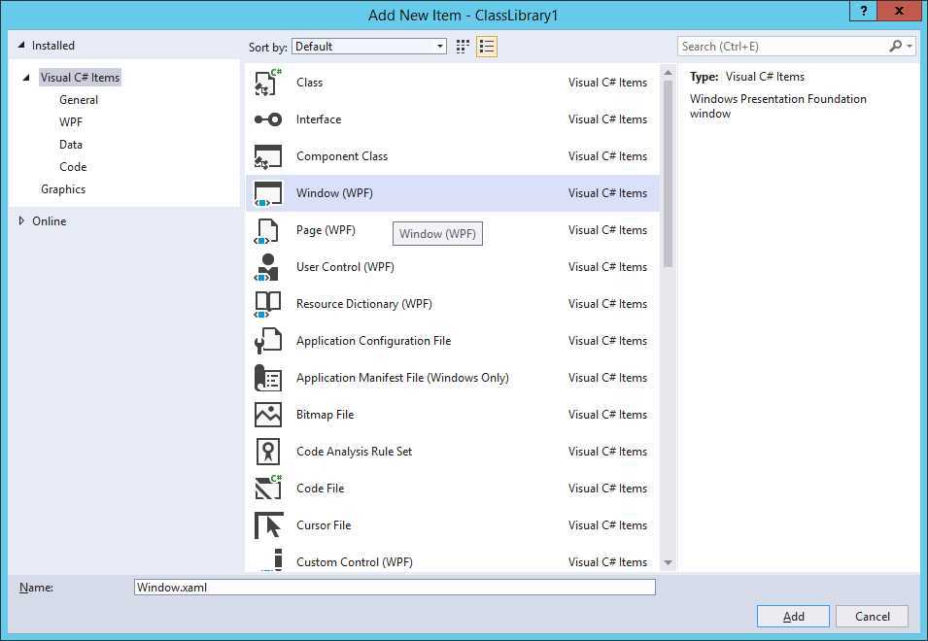Click the scrollbar up arrow

tap(668, 73)
